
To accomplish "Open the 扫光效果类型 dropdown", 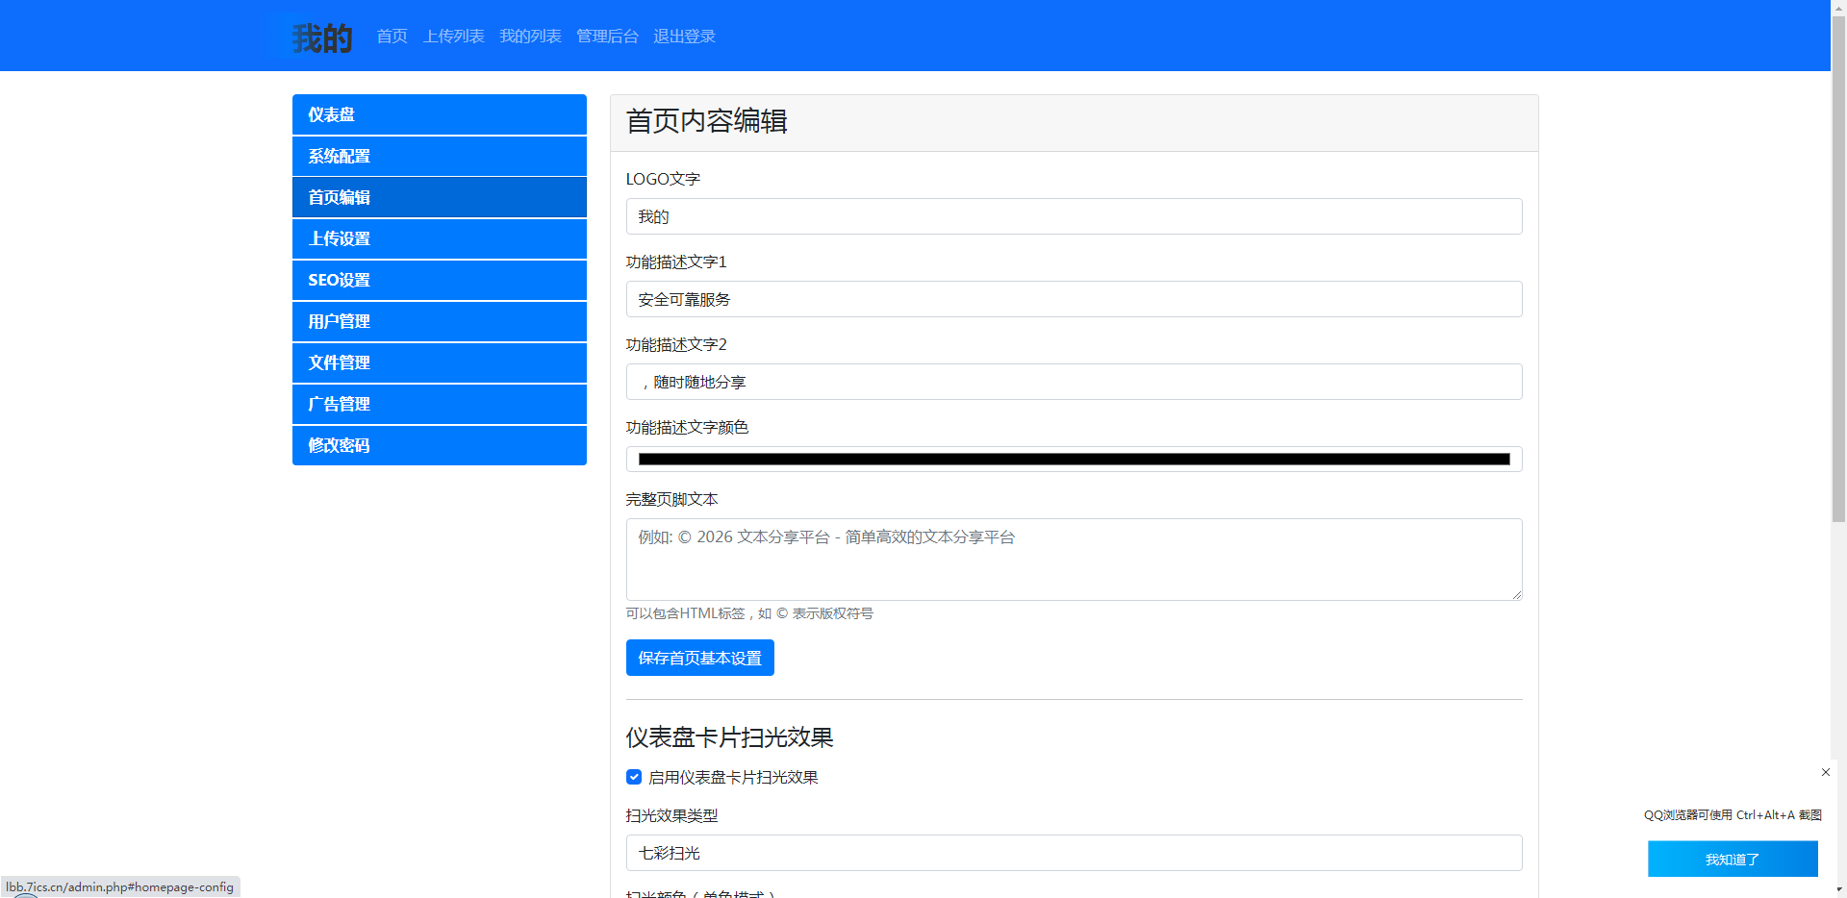I will [x=1073, y=853].
